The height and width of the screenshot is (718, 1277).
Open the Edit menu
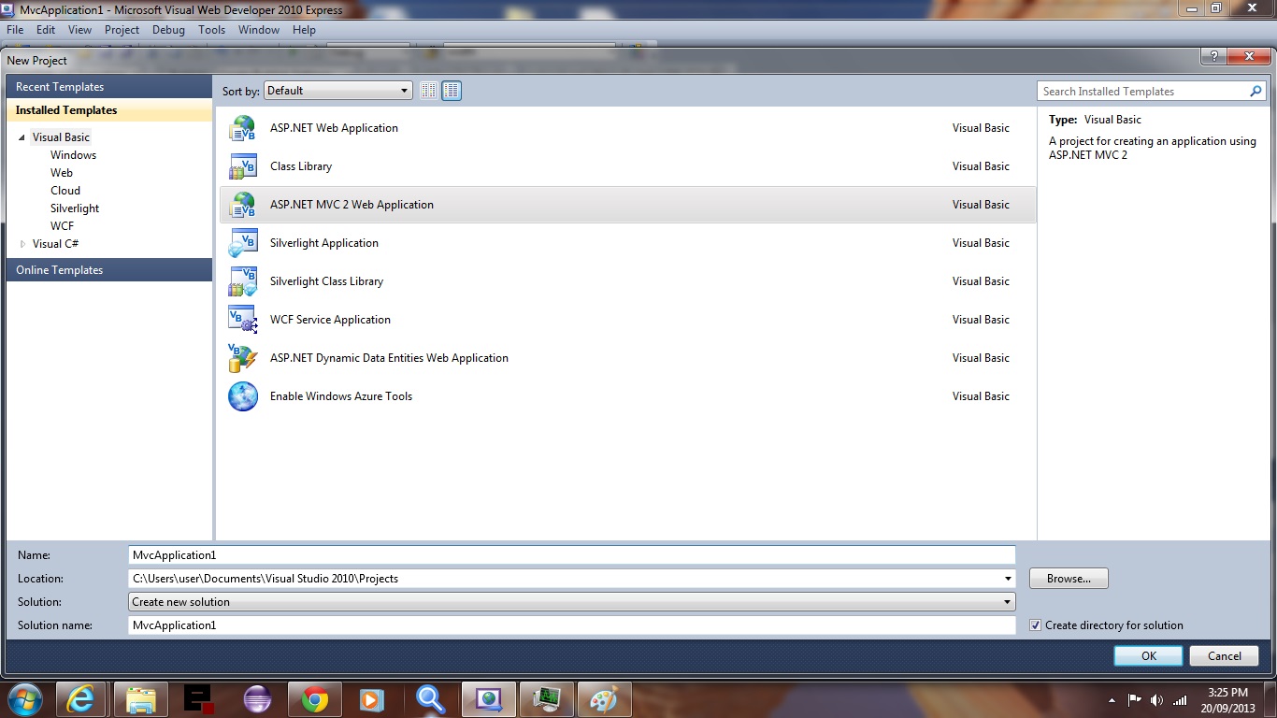46,30
